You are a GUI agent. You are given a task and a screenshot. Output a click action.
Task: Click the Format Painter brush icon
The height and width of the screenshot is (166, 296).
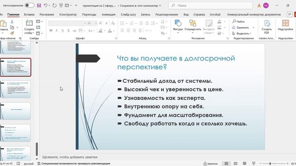12,33
